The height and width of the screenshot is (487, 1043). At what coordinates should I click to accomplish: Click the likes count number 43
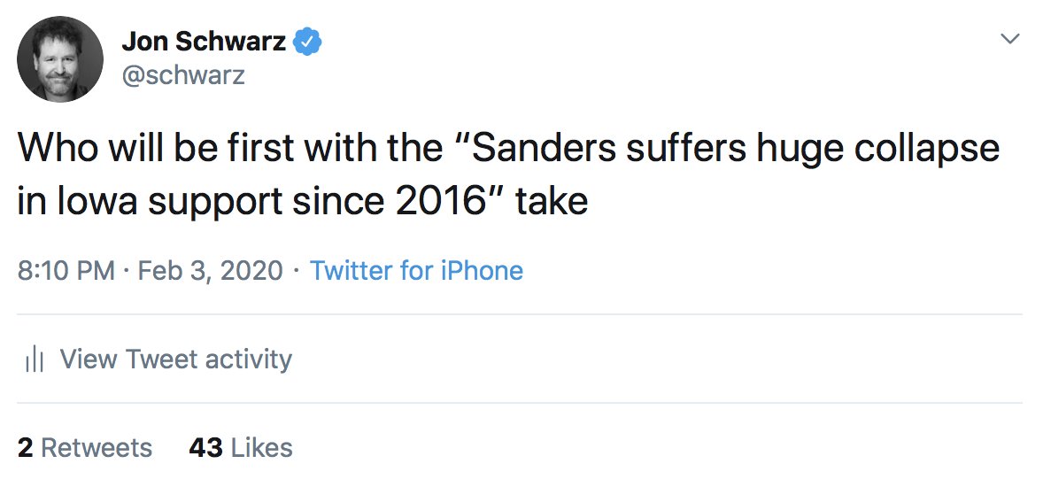click(205, 448)
